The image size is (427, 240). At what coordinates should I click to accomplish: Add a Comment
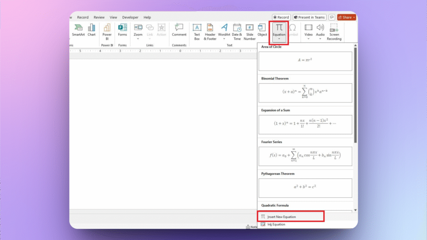click(179, 31)
